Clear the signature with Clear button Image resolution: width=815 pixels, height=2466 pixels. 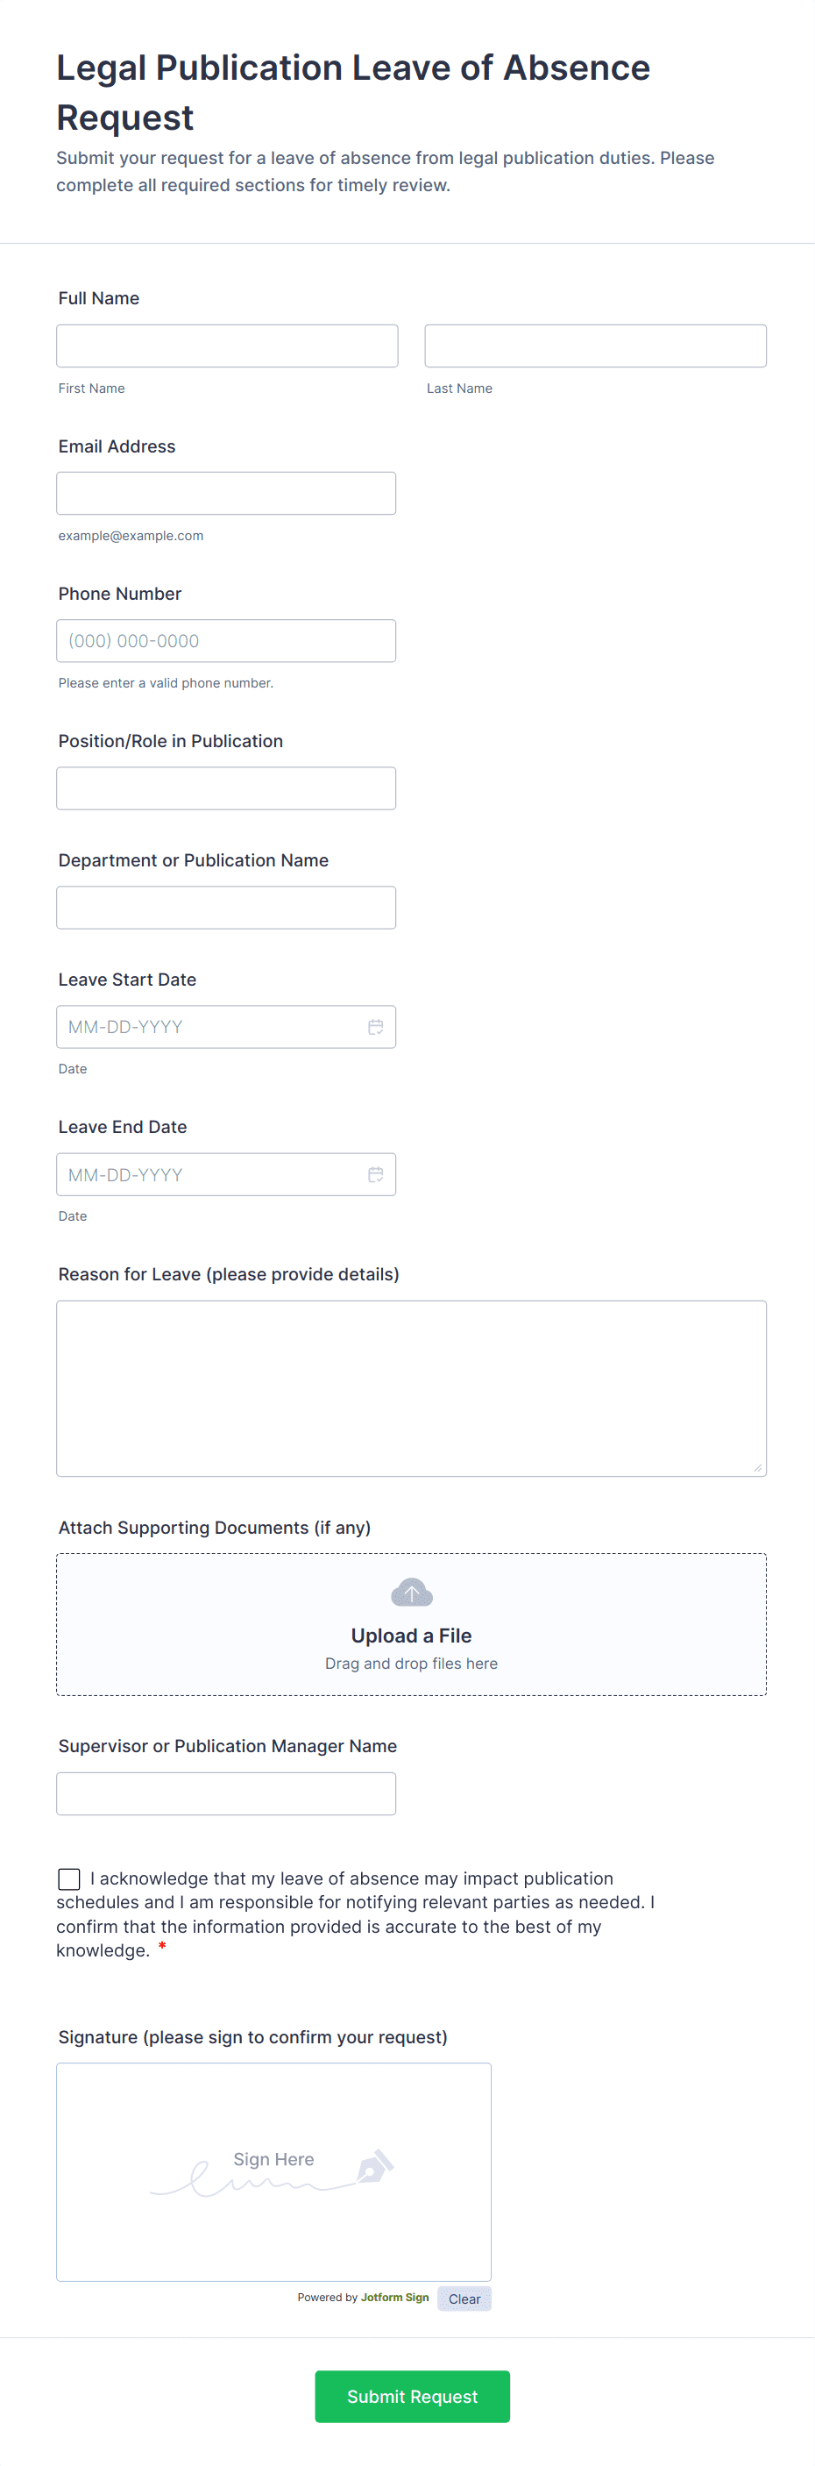(x=464, y=2299)
